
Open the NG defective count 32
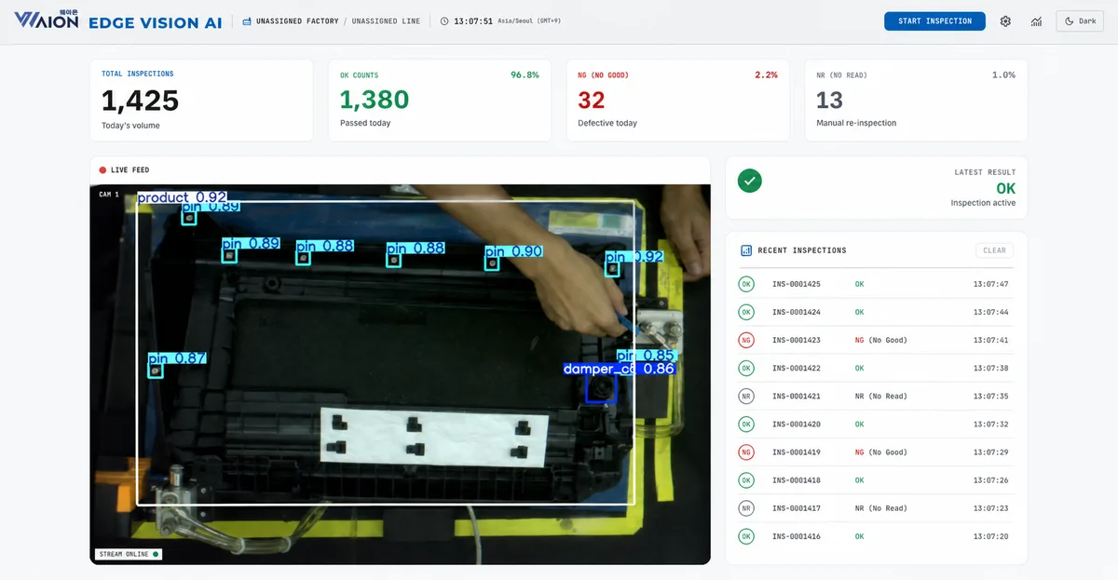click(x=592, y=100)
